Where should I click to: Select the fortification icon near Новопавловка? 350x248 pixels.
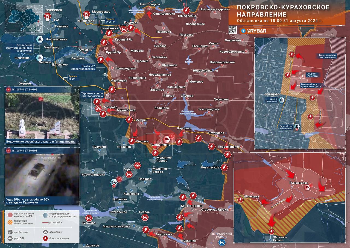pyautogui.click(x=40, y=40)
